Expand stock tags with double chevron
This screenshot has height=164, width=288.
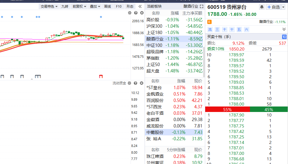pos(284,30)
